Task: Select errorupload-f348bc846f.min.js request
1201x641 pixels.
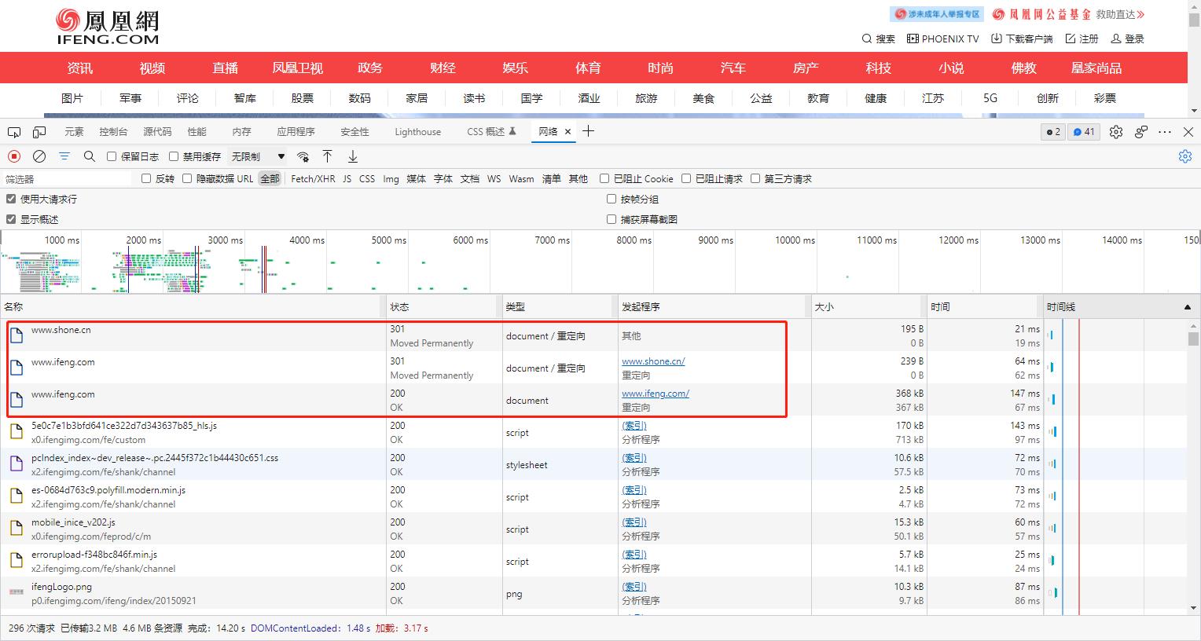Action: [94, 555]
